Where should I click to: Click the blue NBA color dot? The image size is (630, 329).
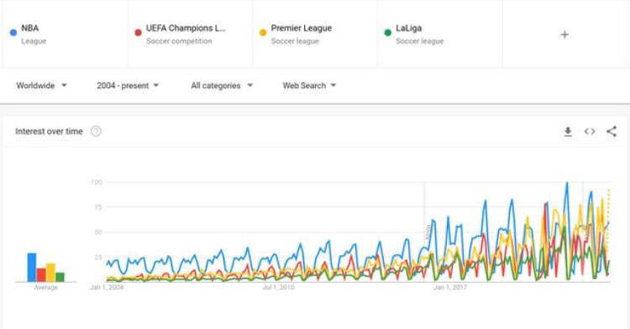[x=13, y=33]
